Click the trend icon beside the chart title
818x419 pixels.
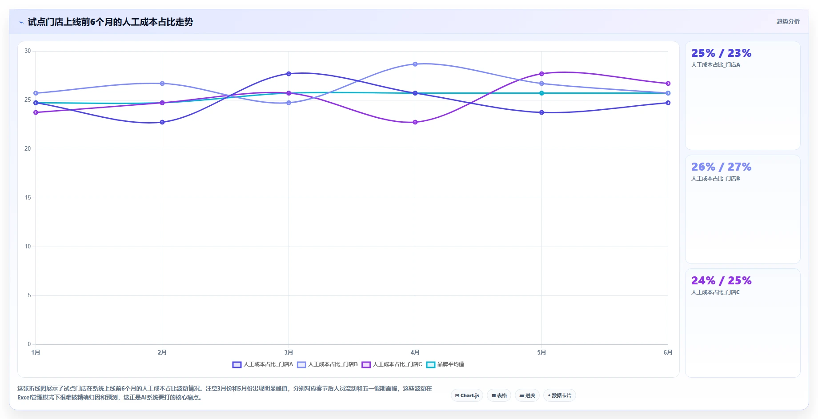pos(21,22)
